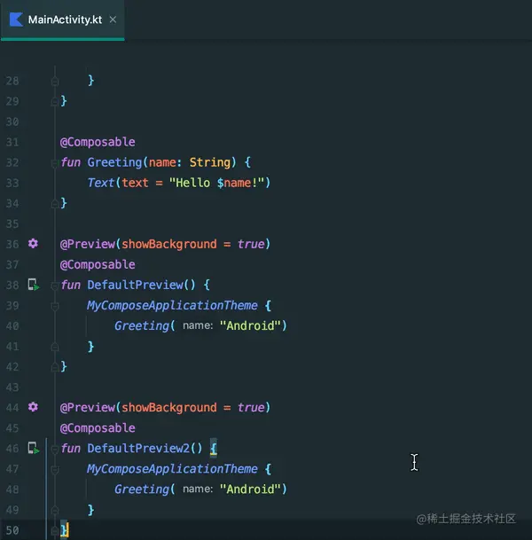Click name: parameter hint on line 48
The image size is (532, 540).
click(x=198, y=489)
